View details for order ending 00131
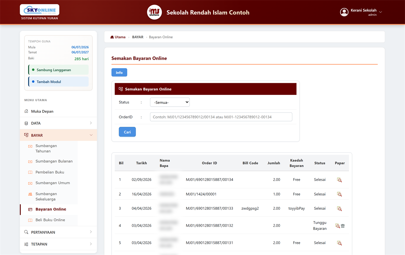Image resolution: width=405 pixels, height=255 pixels. click(339, 243)
